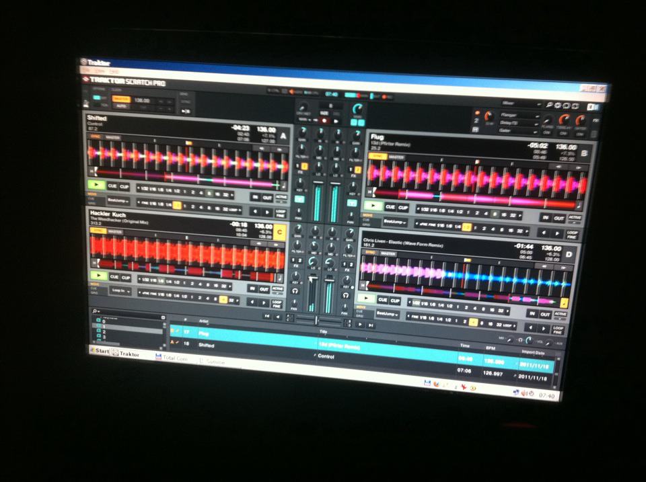Open the Gater effect dropdown
Screen dimensions: 646x482
[518, 130]
